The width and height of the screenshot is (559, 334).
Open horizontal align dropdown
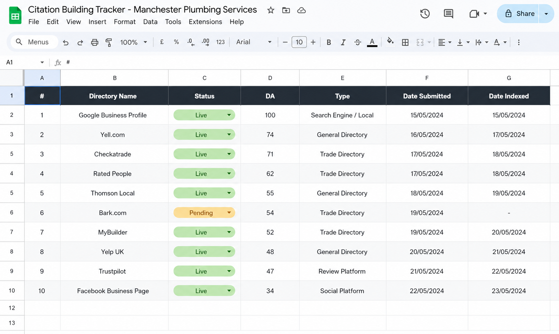tap(445, 42)
